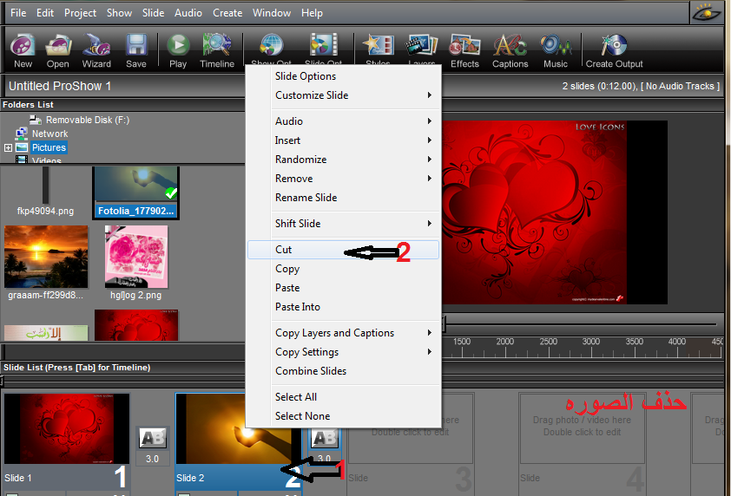Screen dimensions: 731x496
Task: Select Combine Slides in context menu
Action: (311, 371)
